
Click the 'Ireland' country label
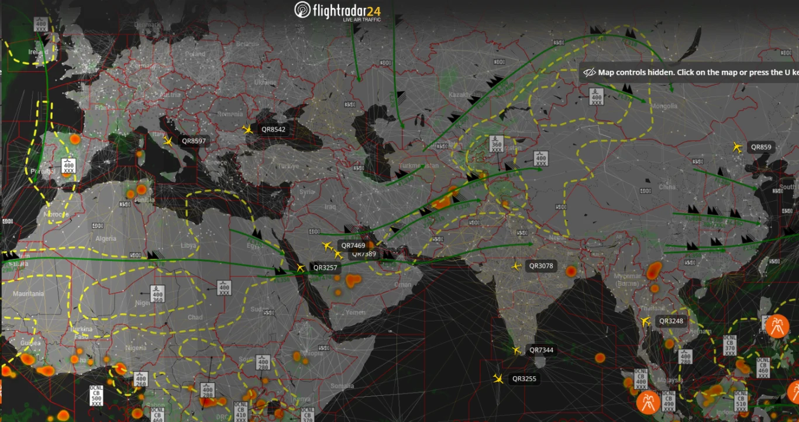click(x=39, y=52)
